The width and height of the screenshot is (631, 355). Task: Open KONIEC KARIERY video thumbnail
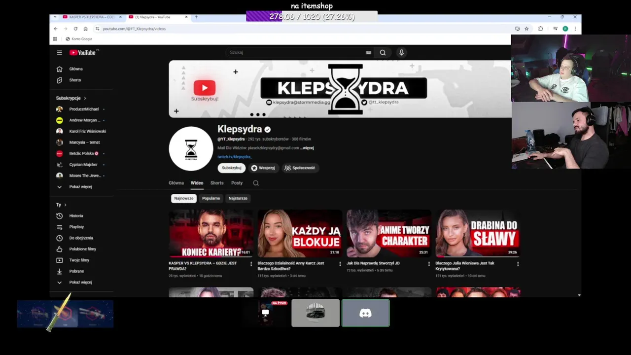point(211,234)
